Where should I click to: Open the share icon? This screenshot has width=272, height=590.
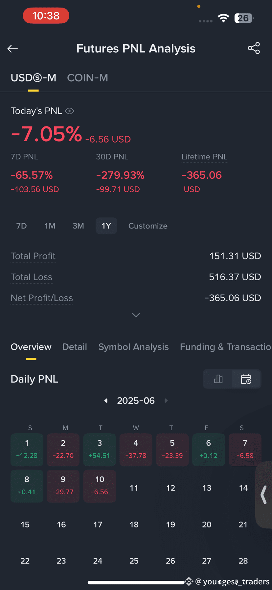click(254, 48)
